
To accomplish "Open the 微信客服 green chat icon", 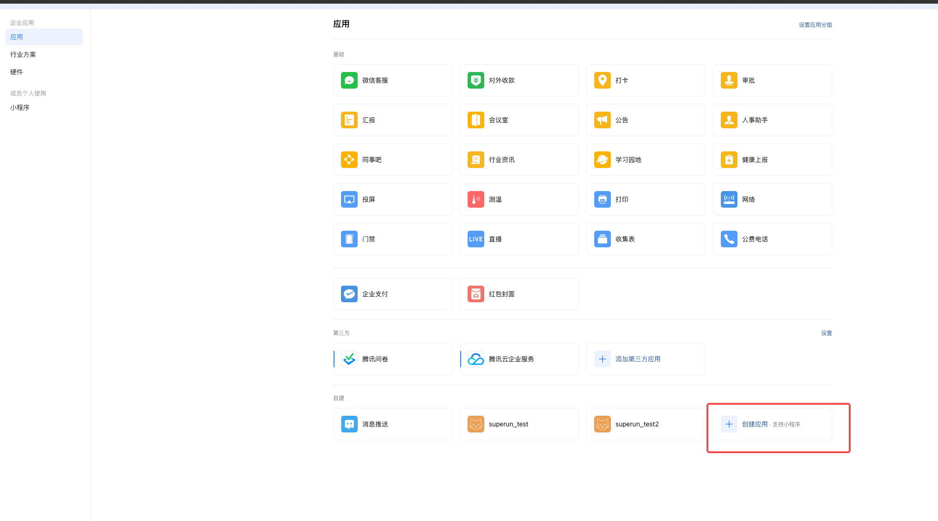I will 349,80.
